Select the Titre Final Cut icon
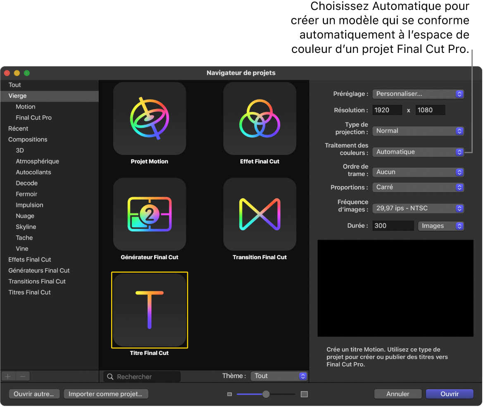 [x=150, y=310]
